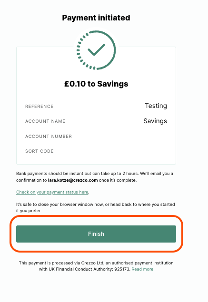
Task: Open the Read more link
Action: click(142, 269)
